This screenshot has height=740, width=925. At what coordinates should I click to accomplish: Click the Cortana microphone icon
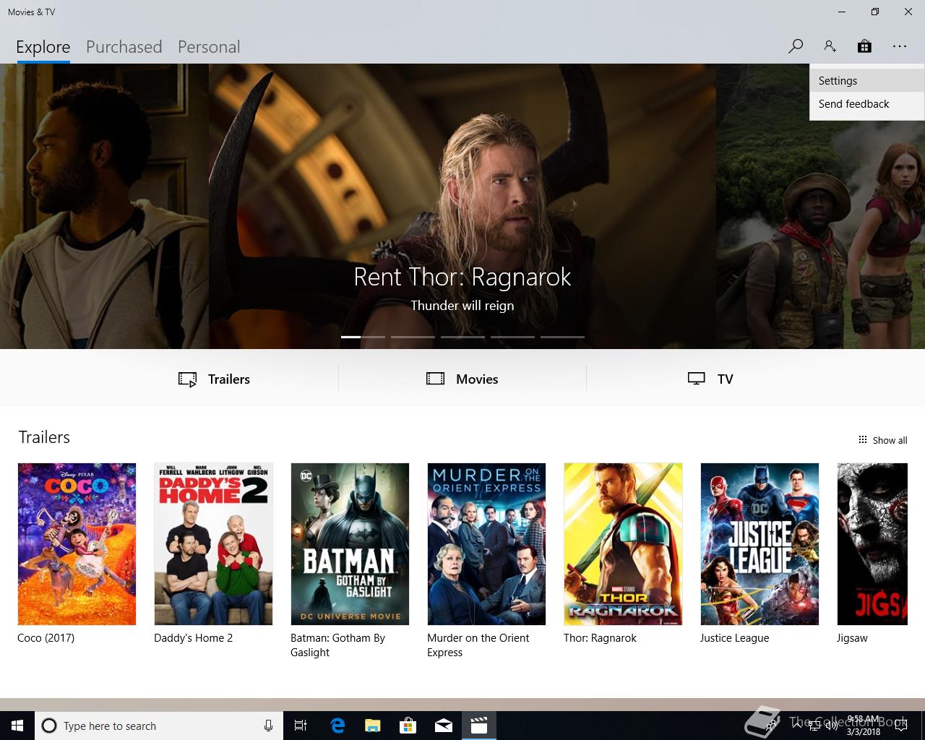point(268,726)
